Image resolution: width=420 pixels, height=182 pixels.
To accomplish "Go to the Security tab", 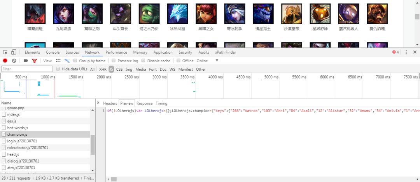I will 185,52.
